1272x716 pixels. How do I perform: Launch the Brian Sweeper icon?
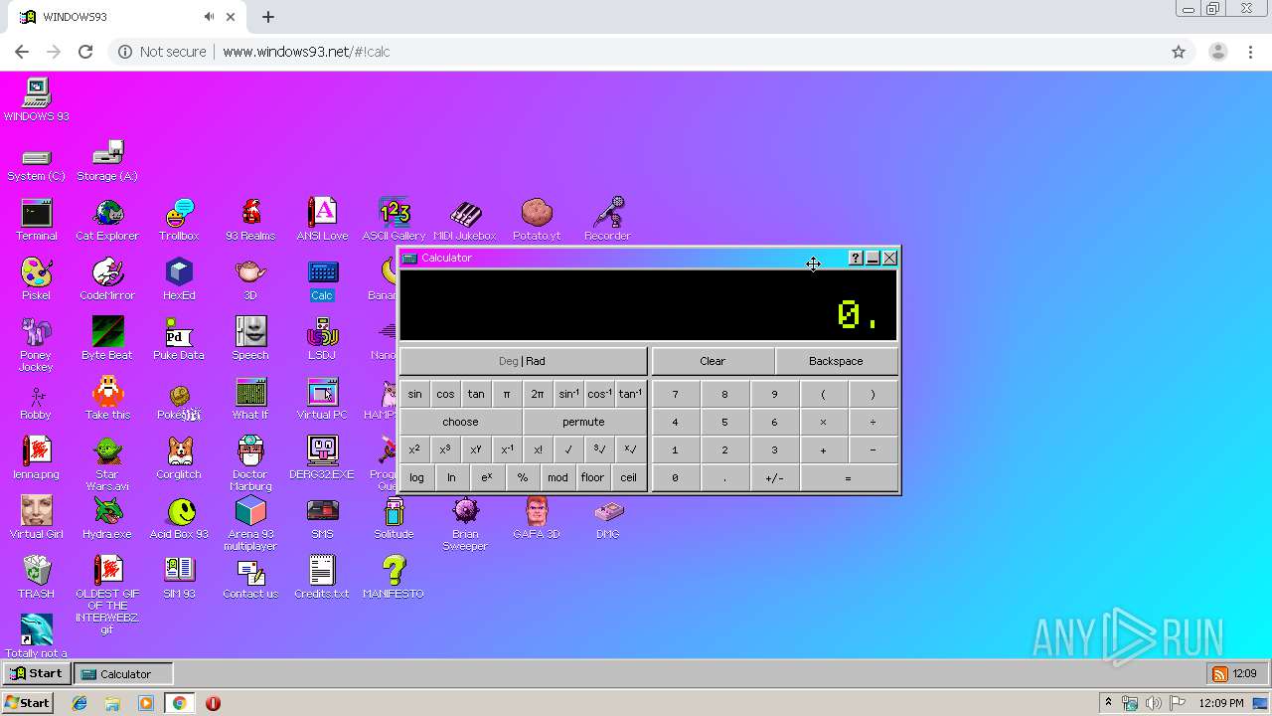coord(465,523)
